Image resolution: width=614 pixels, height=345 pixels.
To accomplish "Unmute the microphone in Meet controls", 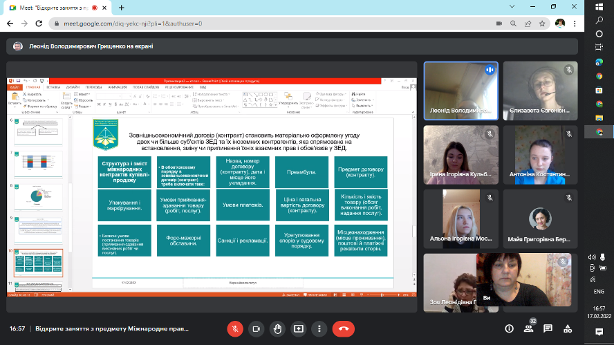I will click(235, 329).
